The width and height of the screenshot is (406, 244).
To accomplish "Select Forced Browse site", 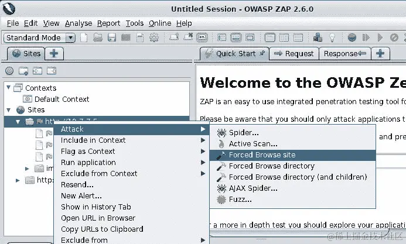I will pyautogui.click(x=292, y=155).
